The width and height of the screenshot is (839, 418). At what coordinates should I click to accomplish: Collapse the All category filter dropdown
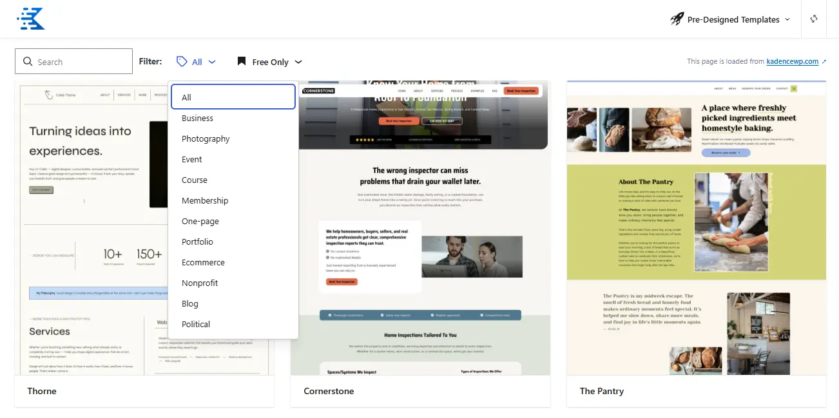pyautogui.click(x=196, y=62)
